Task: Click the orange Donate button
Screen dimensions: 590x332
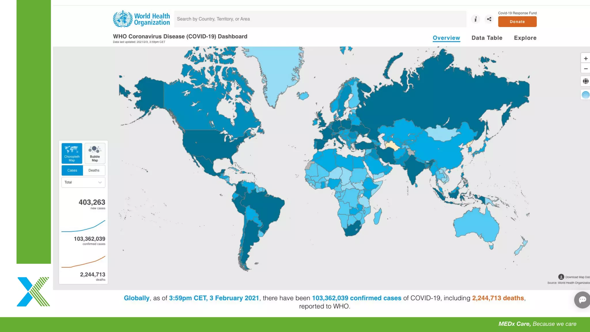Action: (517, 22)
